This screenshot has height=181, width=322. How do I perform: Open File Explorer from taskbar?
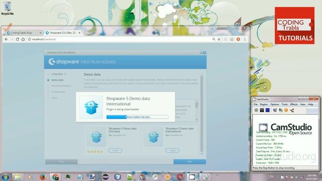pyautogui.click(x=18, y=177)
